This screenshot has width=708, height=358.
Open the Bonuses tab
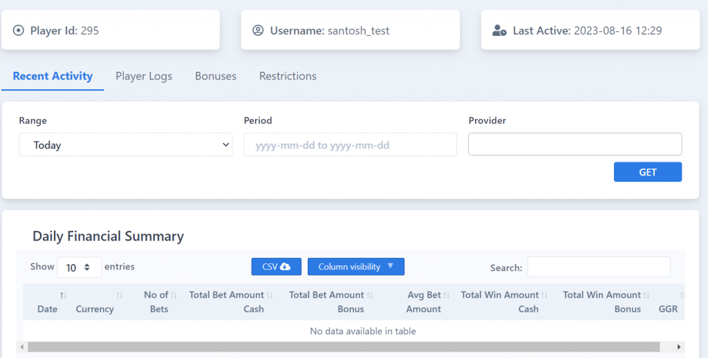(216, 76)
